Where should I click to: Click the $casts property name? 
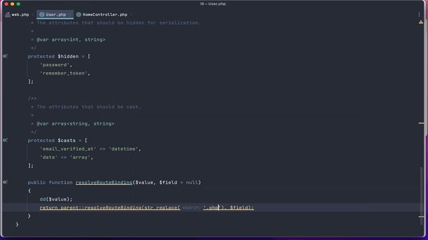click(x=67, y=141)
